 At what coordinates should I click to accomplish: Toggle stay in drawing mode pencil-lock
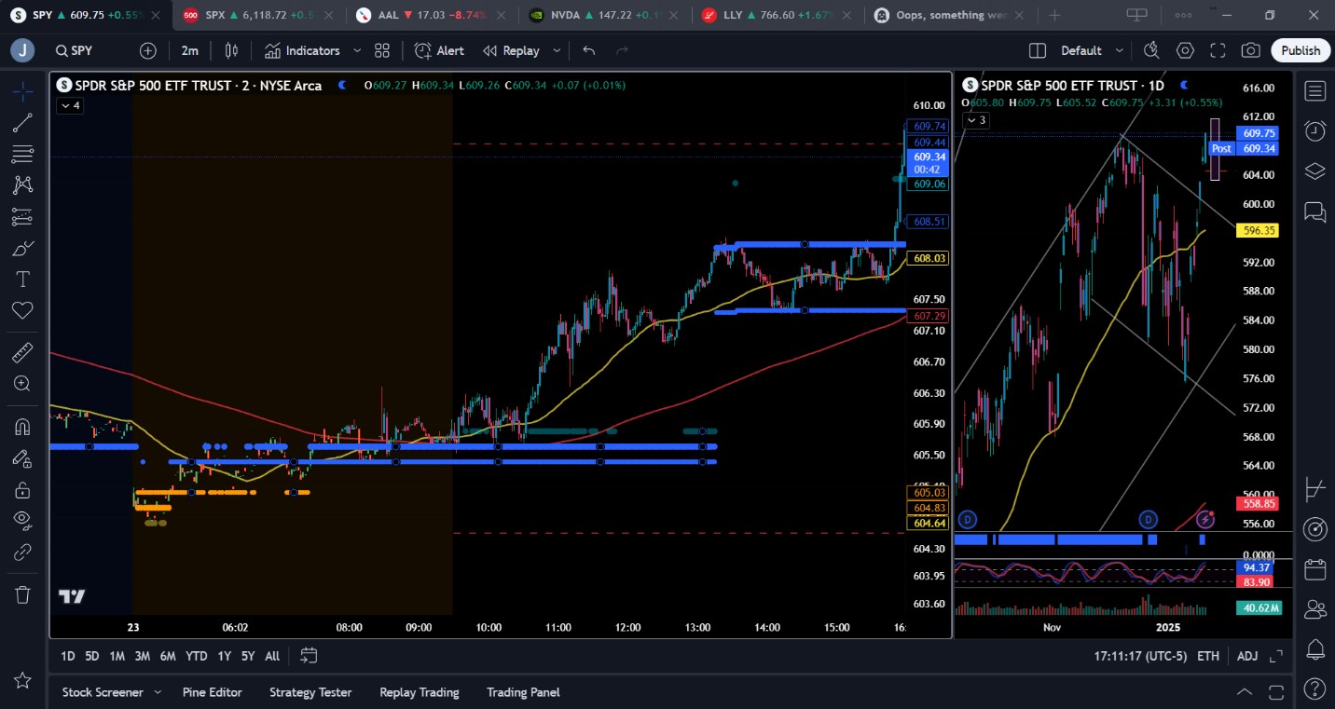coord(23,457)
